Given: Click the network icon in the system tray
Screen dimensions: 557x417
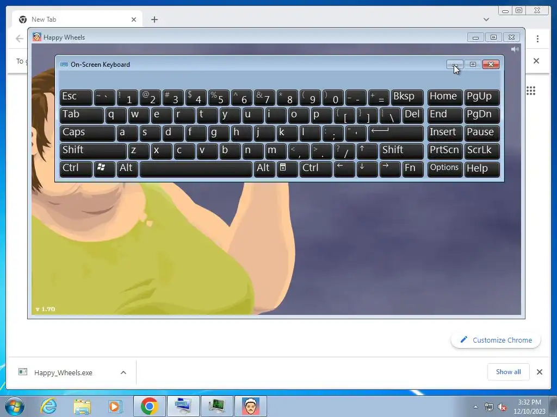Looking at the screenshot, I should 489,407.
